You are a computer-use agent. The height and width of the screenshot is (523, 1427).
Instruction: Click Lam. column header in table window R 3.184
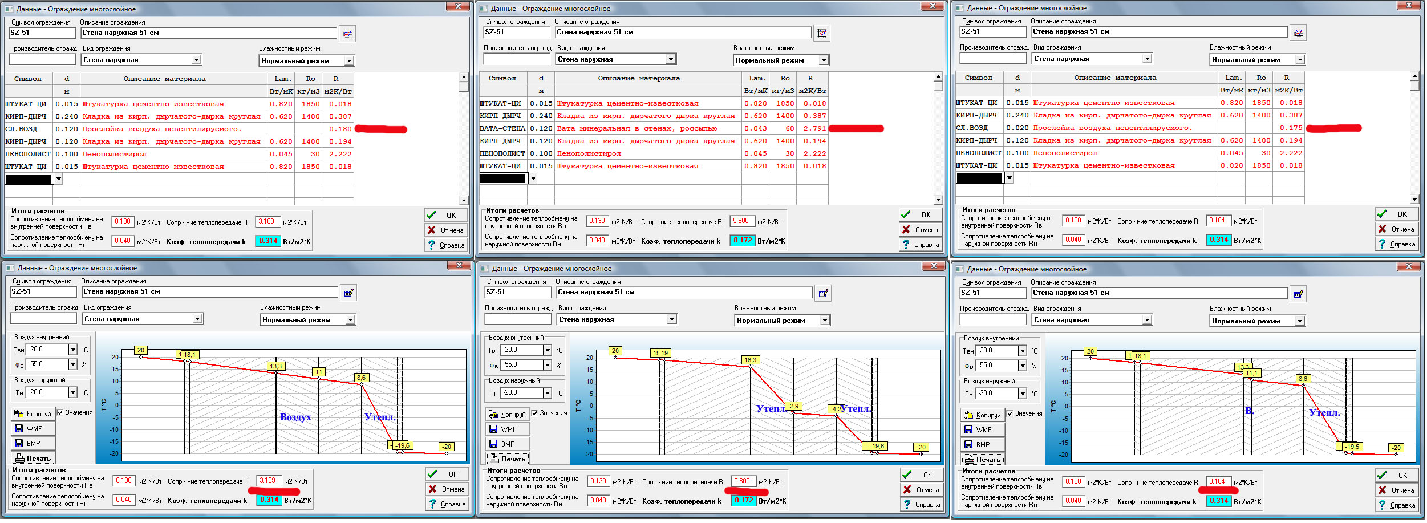click(x=1233, y=78)
